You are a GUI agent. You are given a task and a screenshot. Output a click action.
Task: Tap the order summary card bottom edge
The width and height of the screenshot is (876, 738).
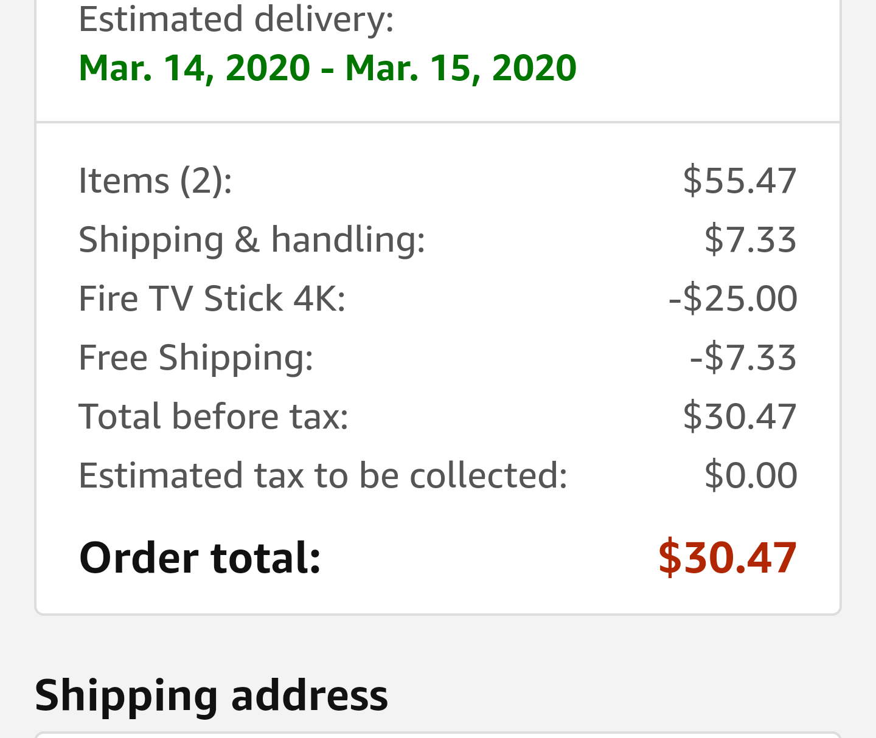[x=438, y=613]
